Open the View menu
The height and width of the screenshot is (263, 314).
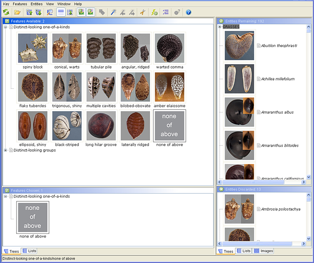tap(50, 4)
